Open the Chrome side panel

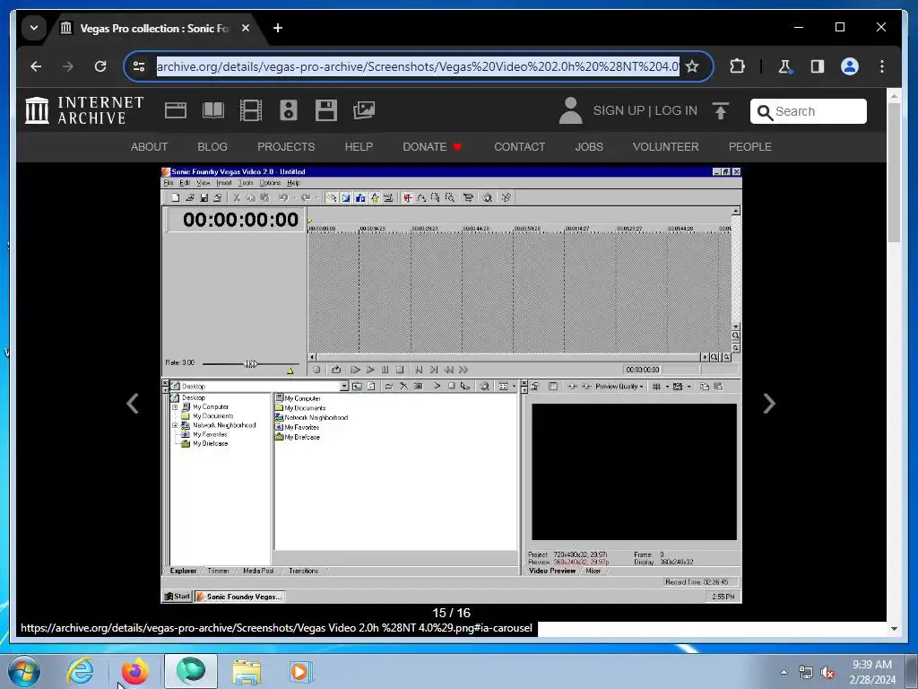click(818, 66)
